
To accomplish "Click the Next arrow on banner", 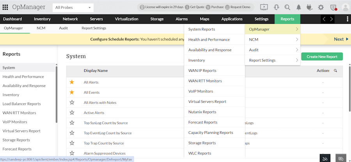I will pyautogui.click(x=341, y=39).
